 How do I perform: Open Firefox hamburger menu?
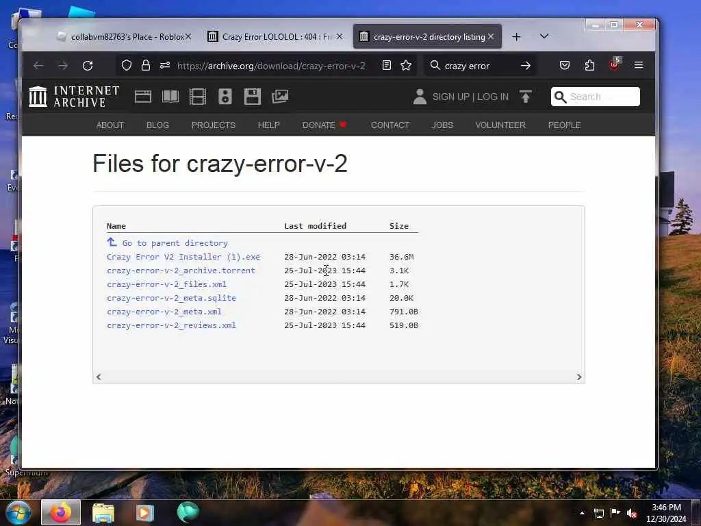pos(639,66)
